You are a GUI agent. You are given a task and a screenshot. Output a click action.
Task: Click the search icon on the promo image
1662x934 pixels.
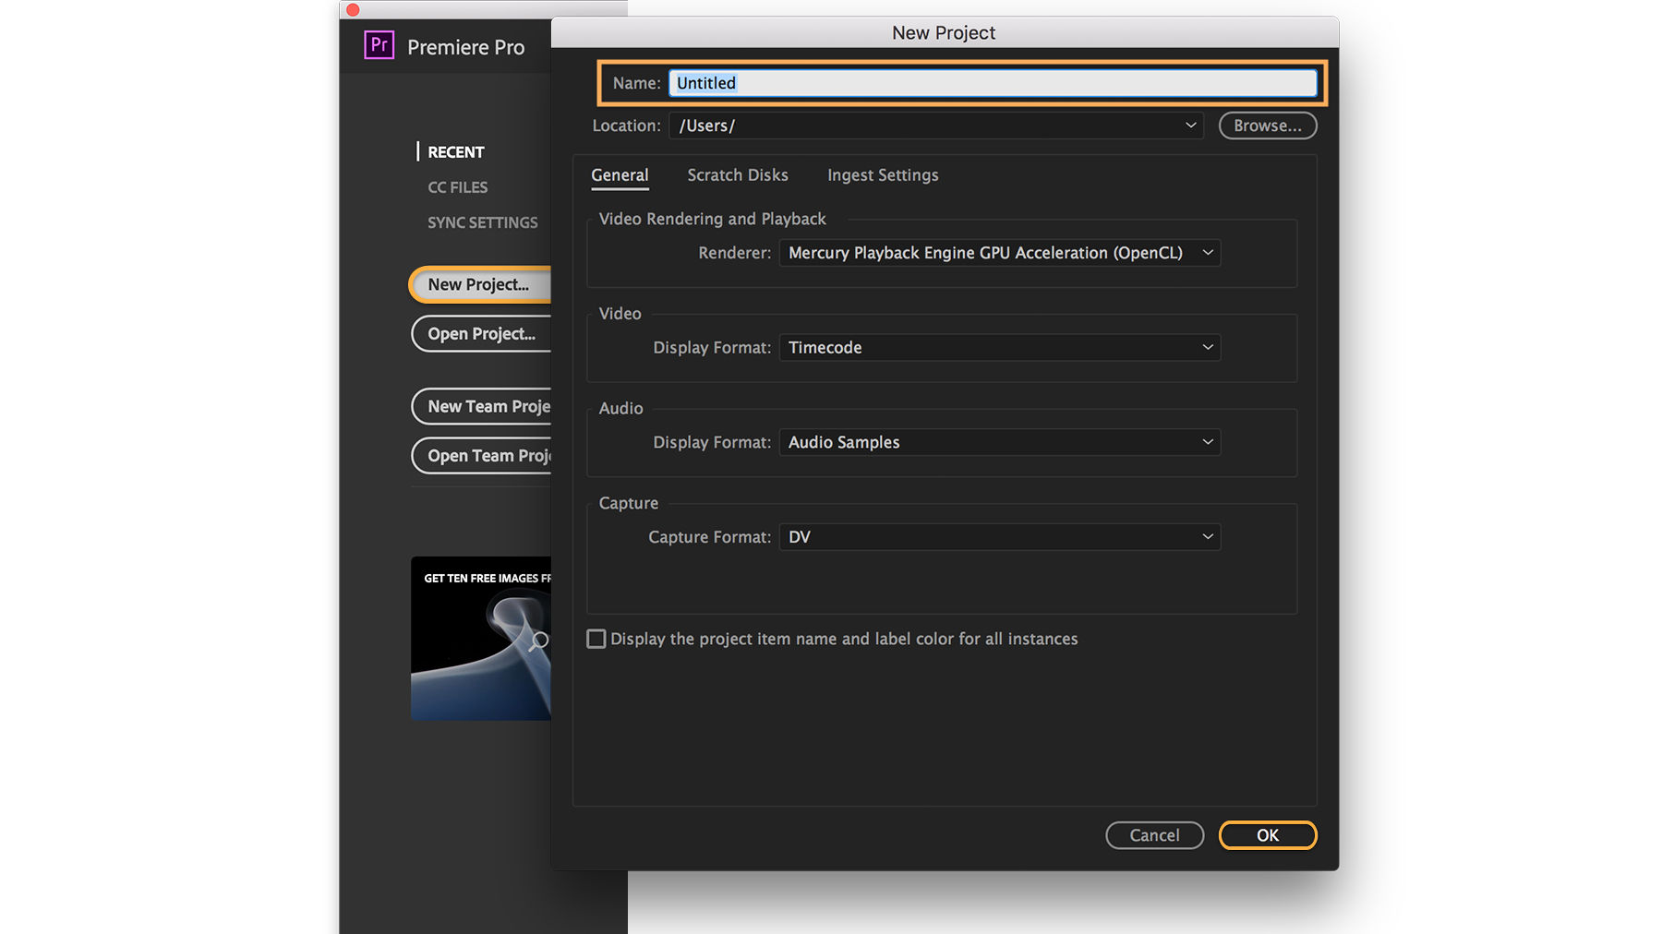(538, 641)
